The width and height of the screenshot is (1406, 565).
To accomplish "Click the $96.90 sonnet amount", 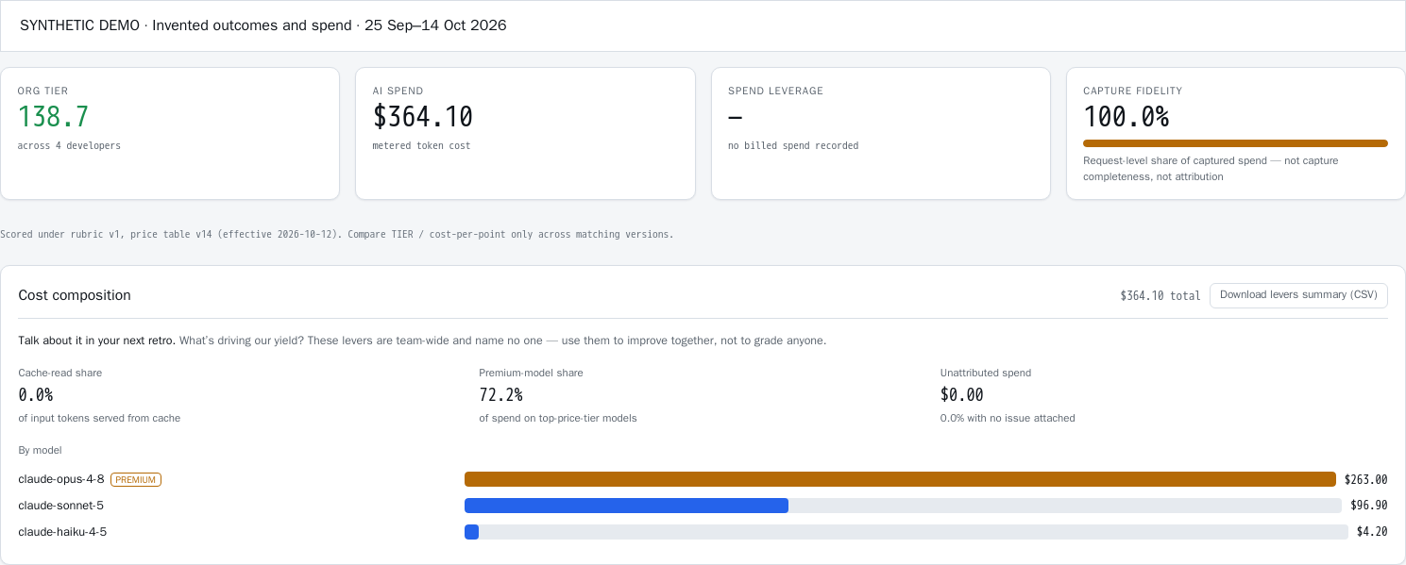I will pyautogui.click(x=1369, y=507).
